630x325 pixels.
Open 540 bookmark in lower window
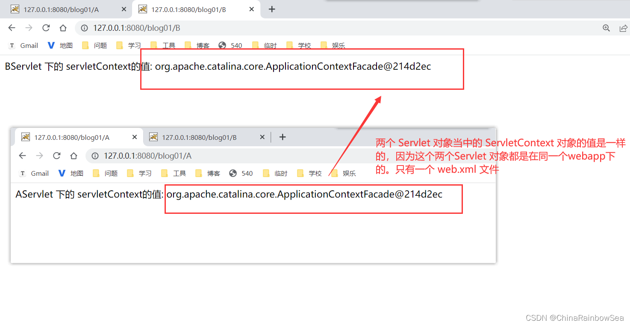[241, 173]
